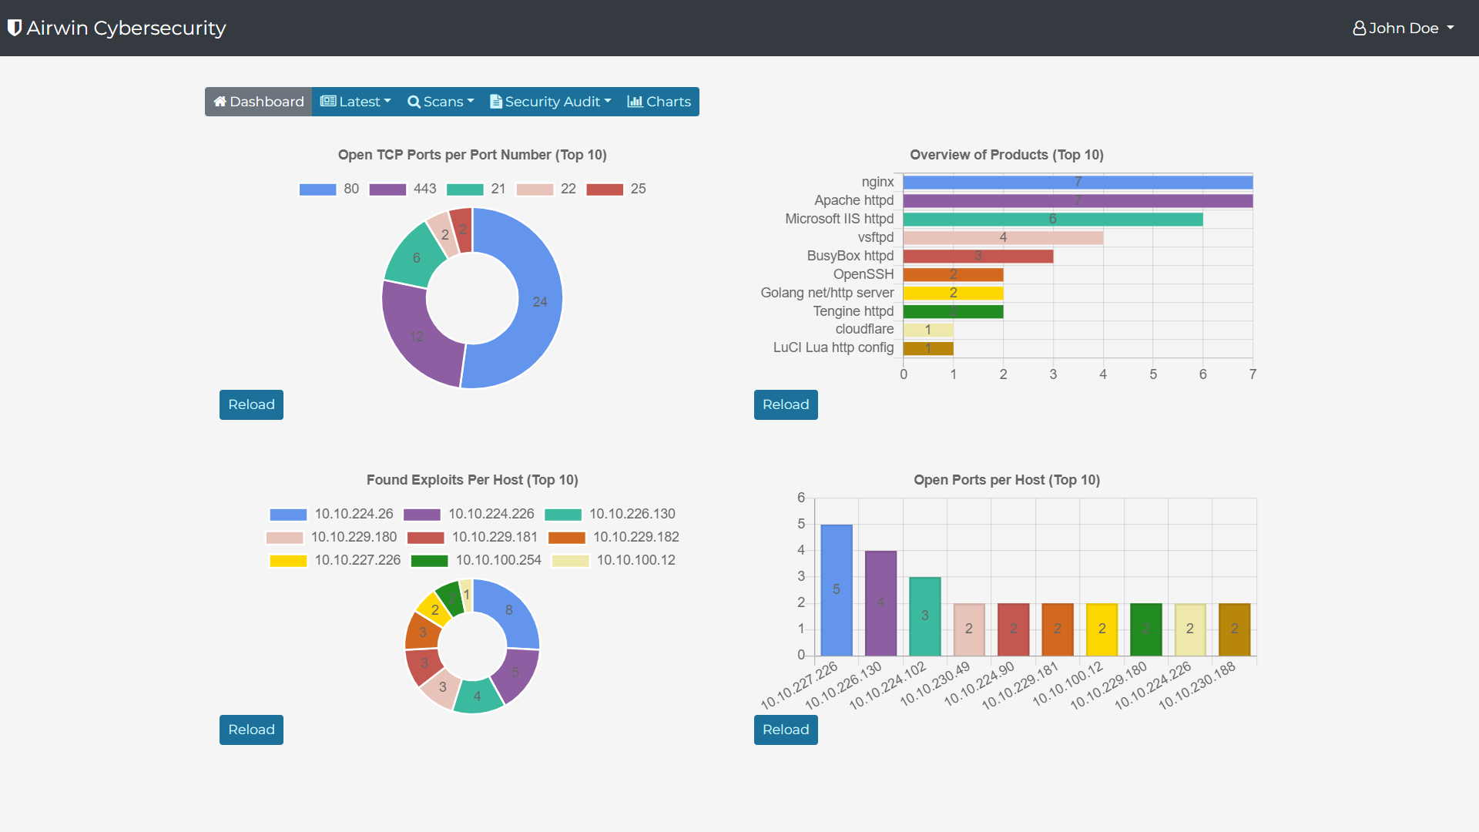Click the magnifier icon next to Scans
The image size is (1479, 832).
tap(414, 102)
